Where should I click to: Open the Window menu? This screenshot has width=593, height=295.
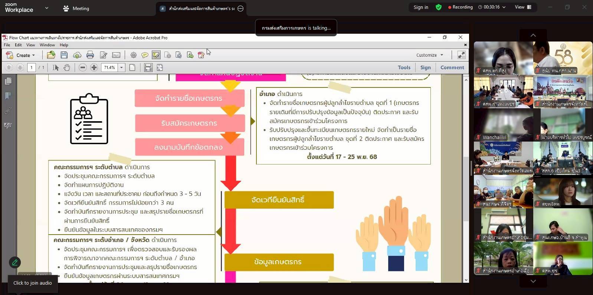[x=47, y=45]
